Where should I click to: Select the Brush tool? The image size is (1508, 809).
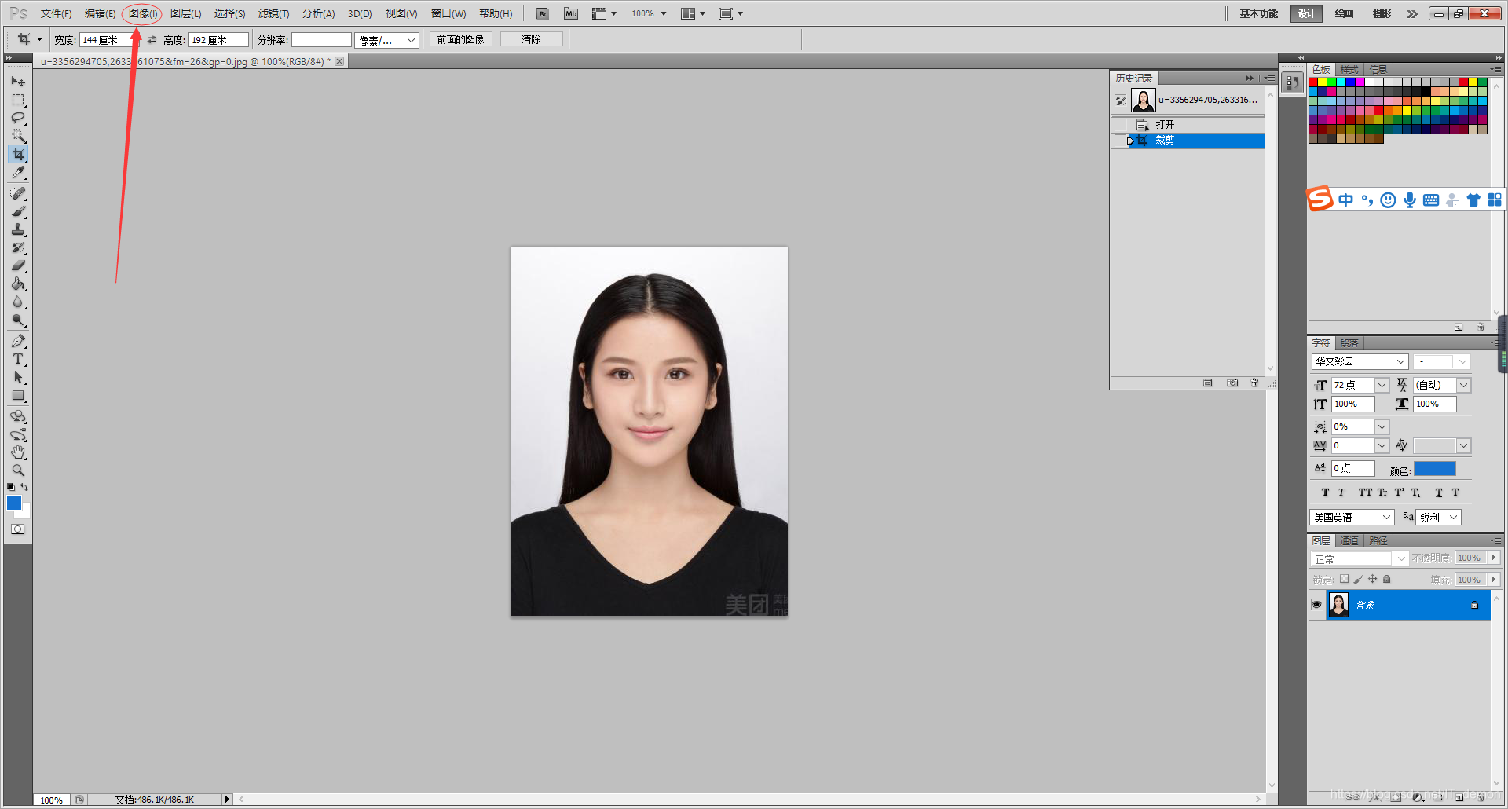coord(18,211)
